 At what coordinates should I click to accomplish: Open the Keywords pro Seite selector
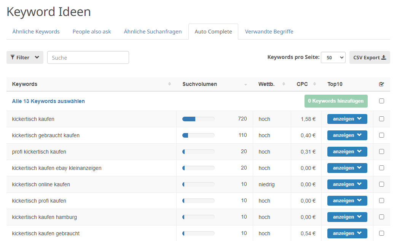(x=333, y=57)
